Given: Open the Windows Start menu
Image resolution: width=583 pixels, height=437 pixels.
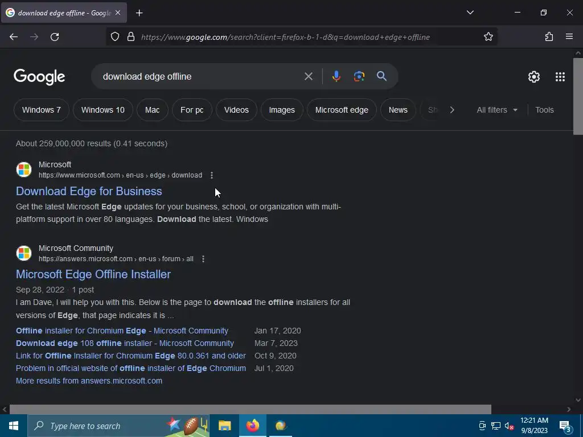Looking at the screenshot, I should [14, 426].
